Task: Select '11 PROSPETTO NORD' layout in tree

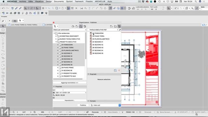Action: pyautogui.click(x=69, y=73)
